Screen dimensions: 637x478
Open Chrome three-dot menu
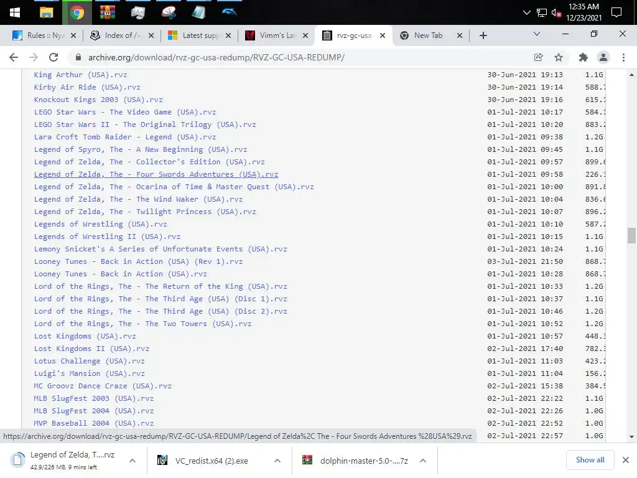pyautogui.click(x=623, y=57)
